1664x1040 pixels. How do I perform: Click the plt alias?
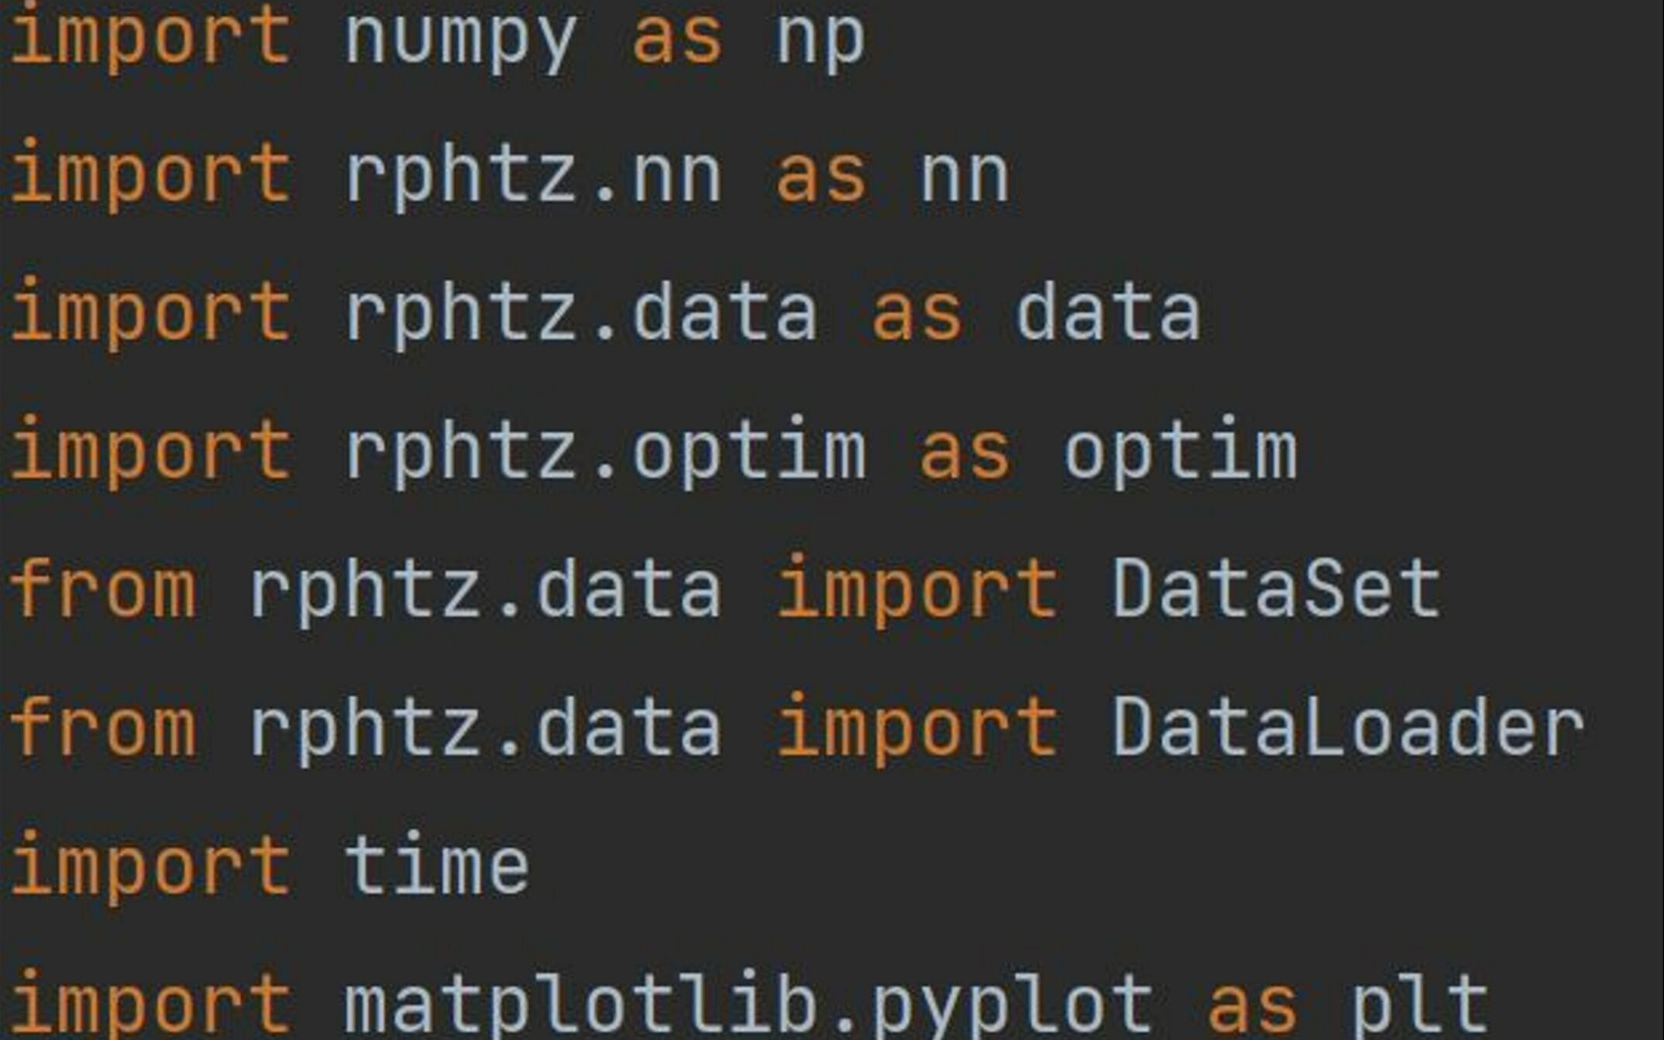(x=1420, y=1005)
